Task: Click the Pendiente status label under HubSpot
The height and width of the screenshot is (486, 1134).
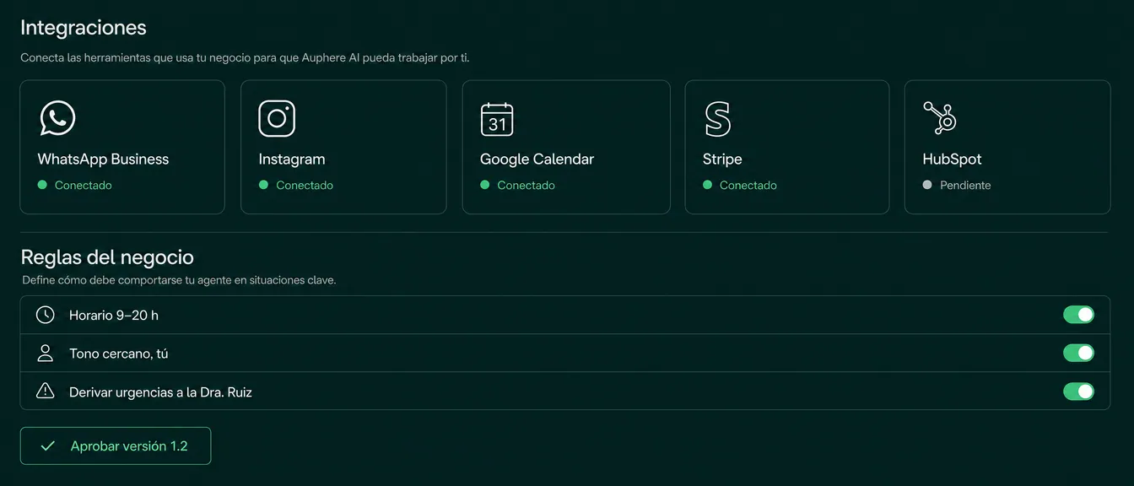Action: point(965,185)
